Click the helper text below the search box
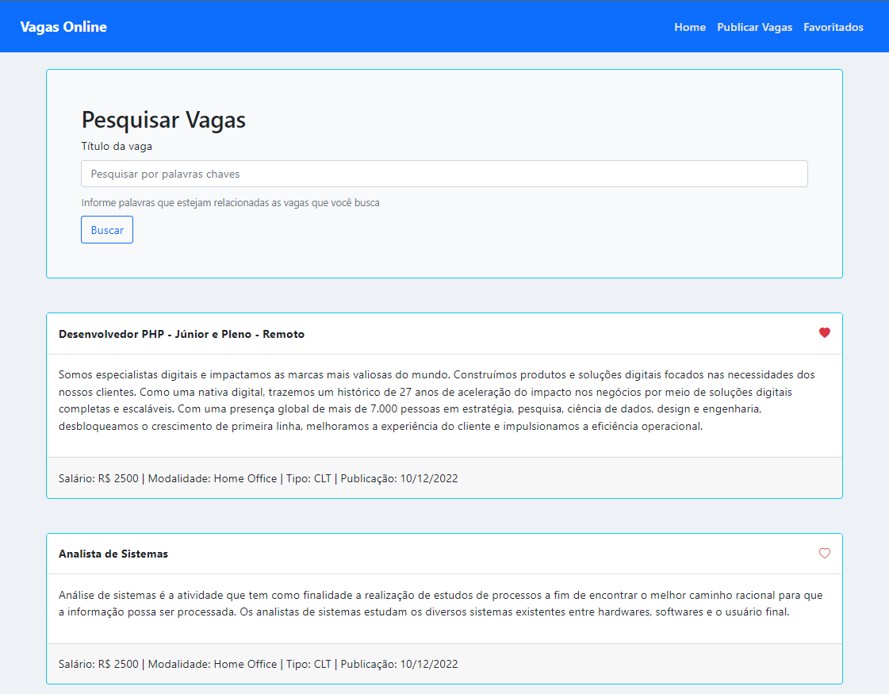This screenshot has width=889, height=694. 230,202
